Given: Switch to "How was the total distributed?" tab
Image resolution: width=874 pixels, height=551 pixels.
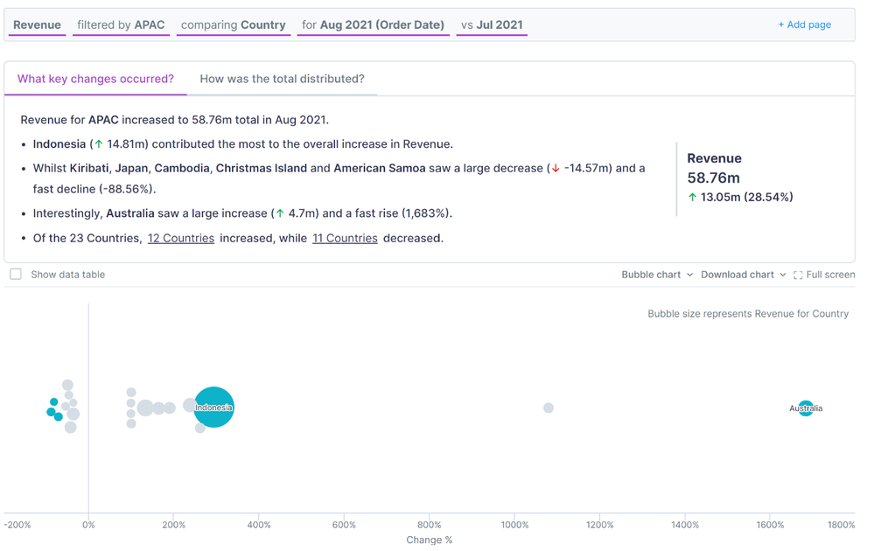Looking at the screenshot, I should [x=282, y=79].
